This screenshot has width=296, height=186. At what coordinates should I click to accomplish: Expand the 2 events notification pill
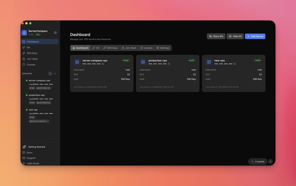coord(258,161)
